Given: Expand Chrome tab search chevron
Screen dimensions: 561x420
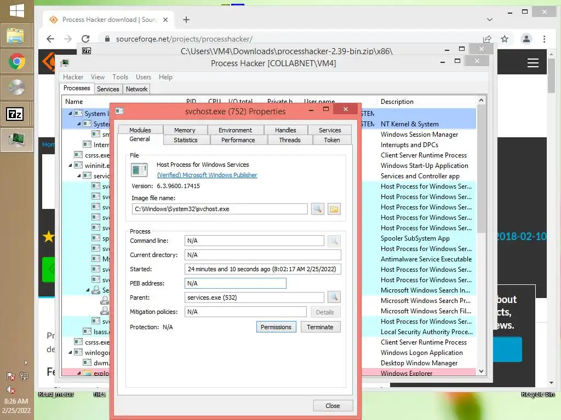Looking at the screenshot, I should pyautogui.click(x=489, y=20).
